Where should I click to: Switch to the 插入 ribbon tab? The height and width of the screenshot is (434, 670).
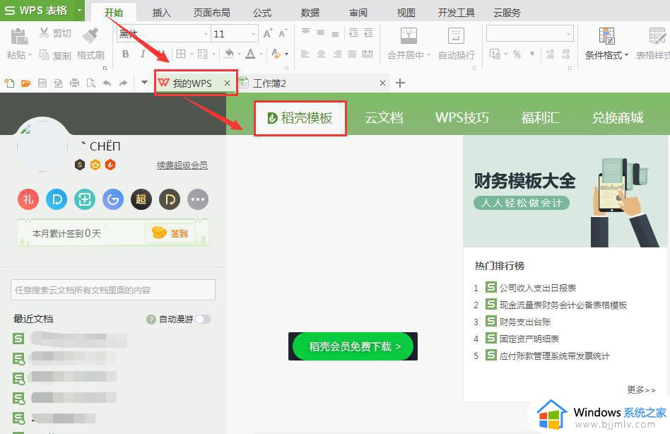click(x=162, y=13)
